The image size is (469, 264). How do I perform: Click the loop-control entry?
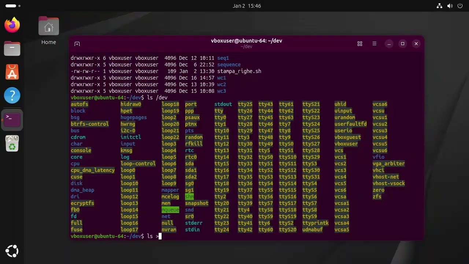tap(138, 164)
